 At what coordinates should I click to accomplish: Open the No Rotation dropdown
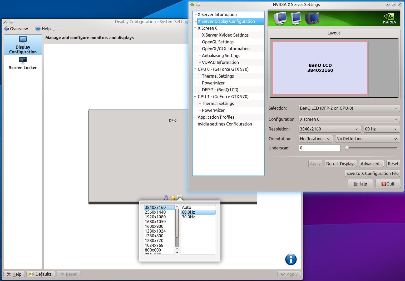315,139
